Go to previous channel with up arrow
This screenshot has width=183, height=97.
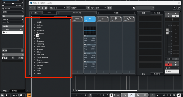39,8
